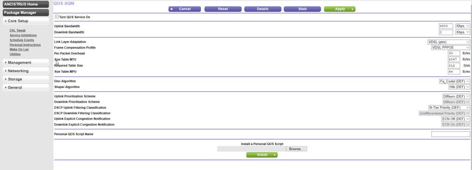472x170 pixels.
Task: Open the Personal Instructions link
Action: pyautogui.click(x=25, y=45)
